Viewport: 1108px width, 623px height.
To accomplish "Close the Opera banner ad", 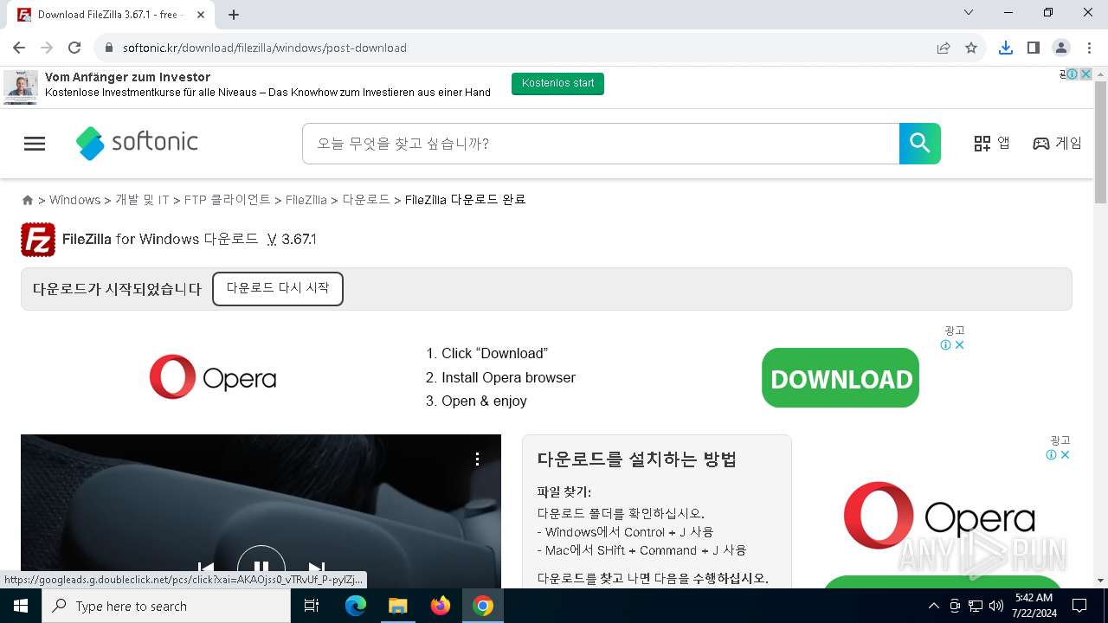I will pos(959,345).
